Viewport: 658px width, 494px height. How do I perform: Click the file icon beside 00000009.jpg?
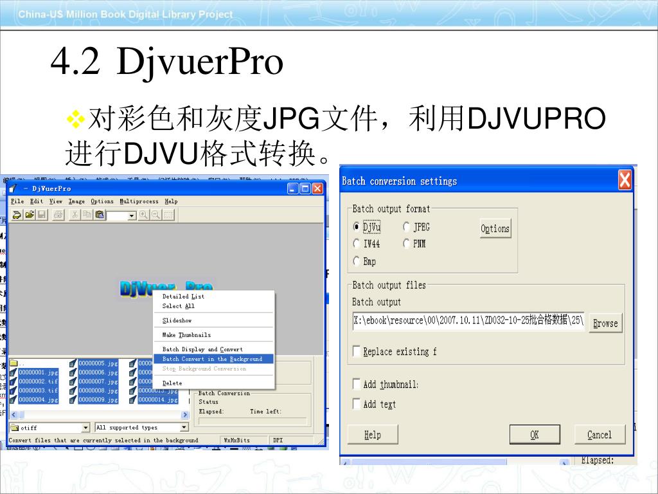pyautogui.click(x=73, y=399)
